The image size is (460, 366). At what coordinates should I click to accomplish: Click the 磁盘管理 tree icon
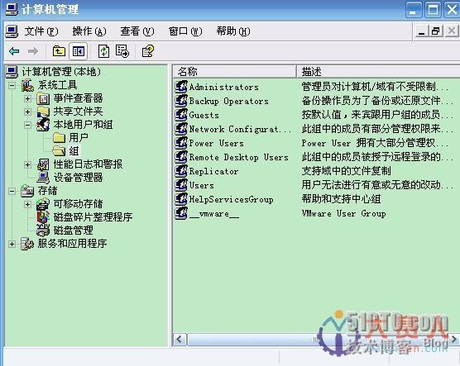pos(43,231)
